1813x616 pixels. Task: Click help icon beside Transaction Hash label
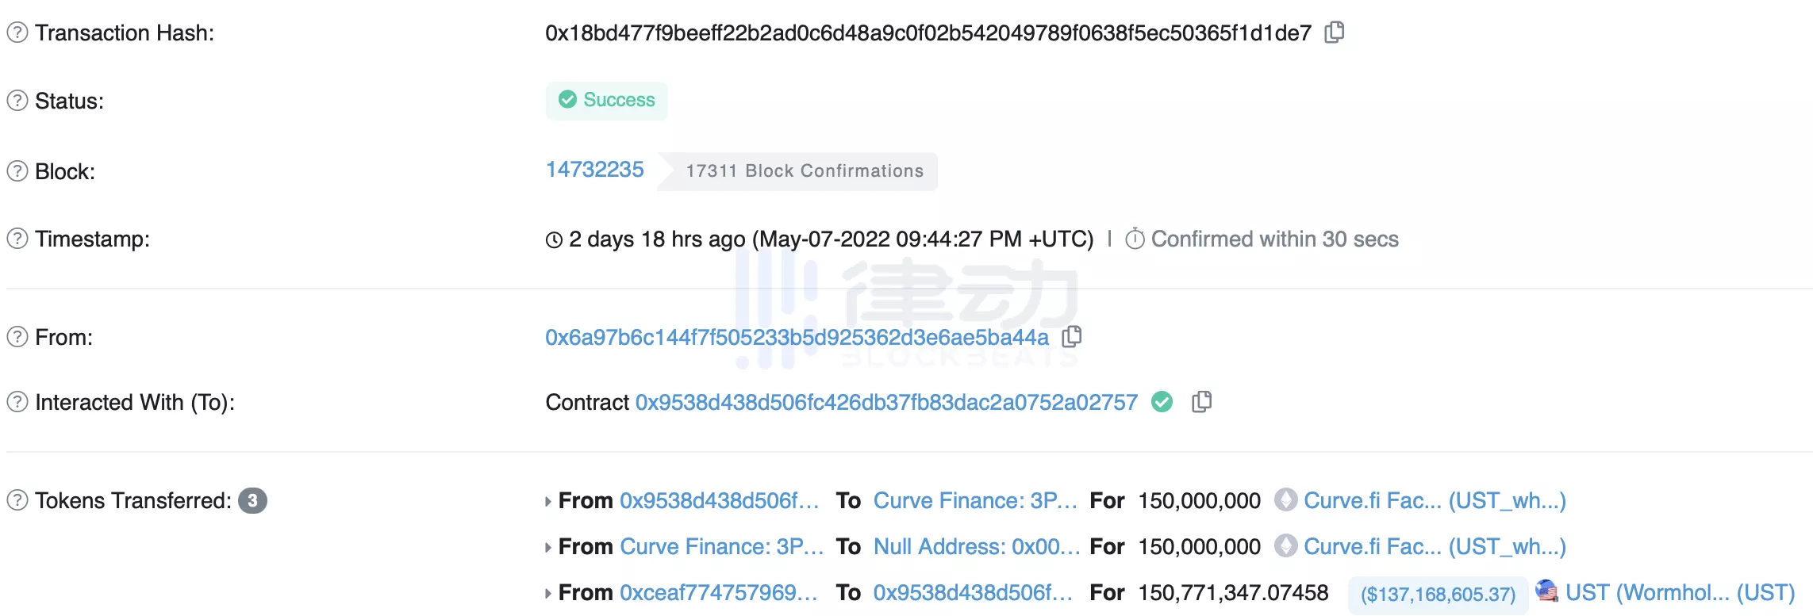tap(17, 33)
